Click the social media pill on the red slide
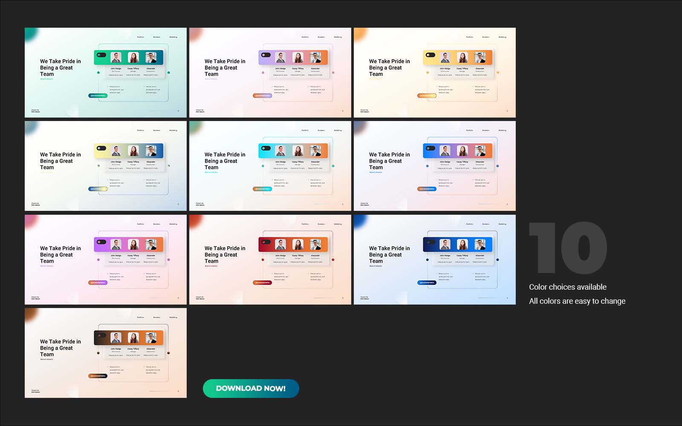Screen dimensions: 682x426 click(262, 283)
